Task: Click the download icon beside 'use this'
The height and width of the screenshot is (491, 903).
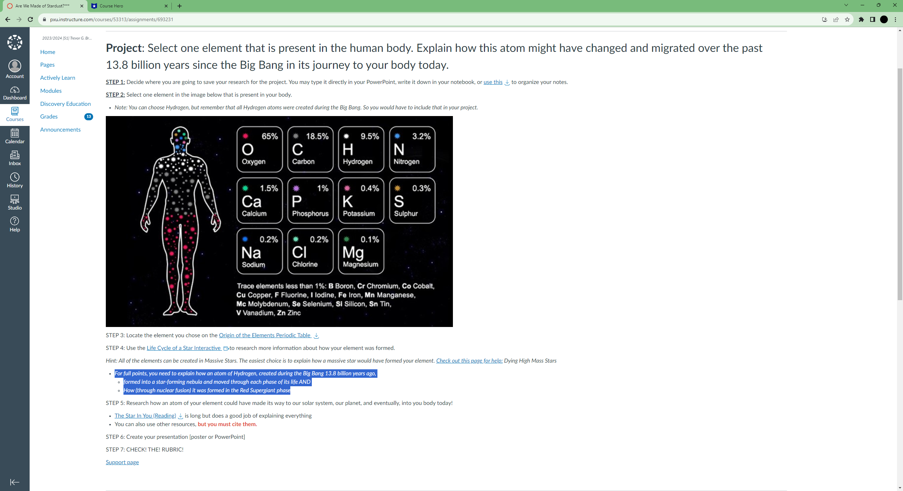Action: (x=507, y=83)
